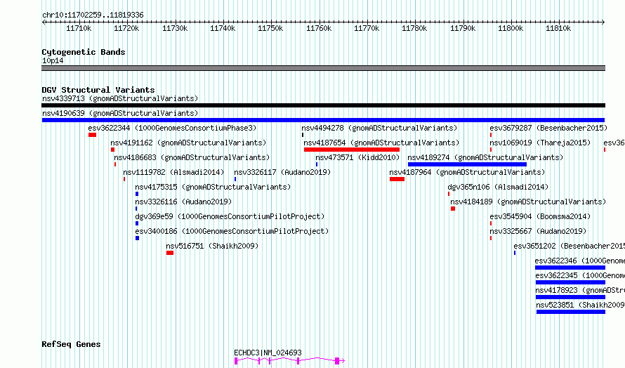Select the nsv4178923 blue variant bar
This screenshot has width=625, height=368.
[570, 297]
